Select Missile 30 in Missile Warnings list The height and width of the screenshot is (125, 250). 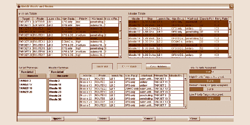click(55, 99)
